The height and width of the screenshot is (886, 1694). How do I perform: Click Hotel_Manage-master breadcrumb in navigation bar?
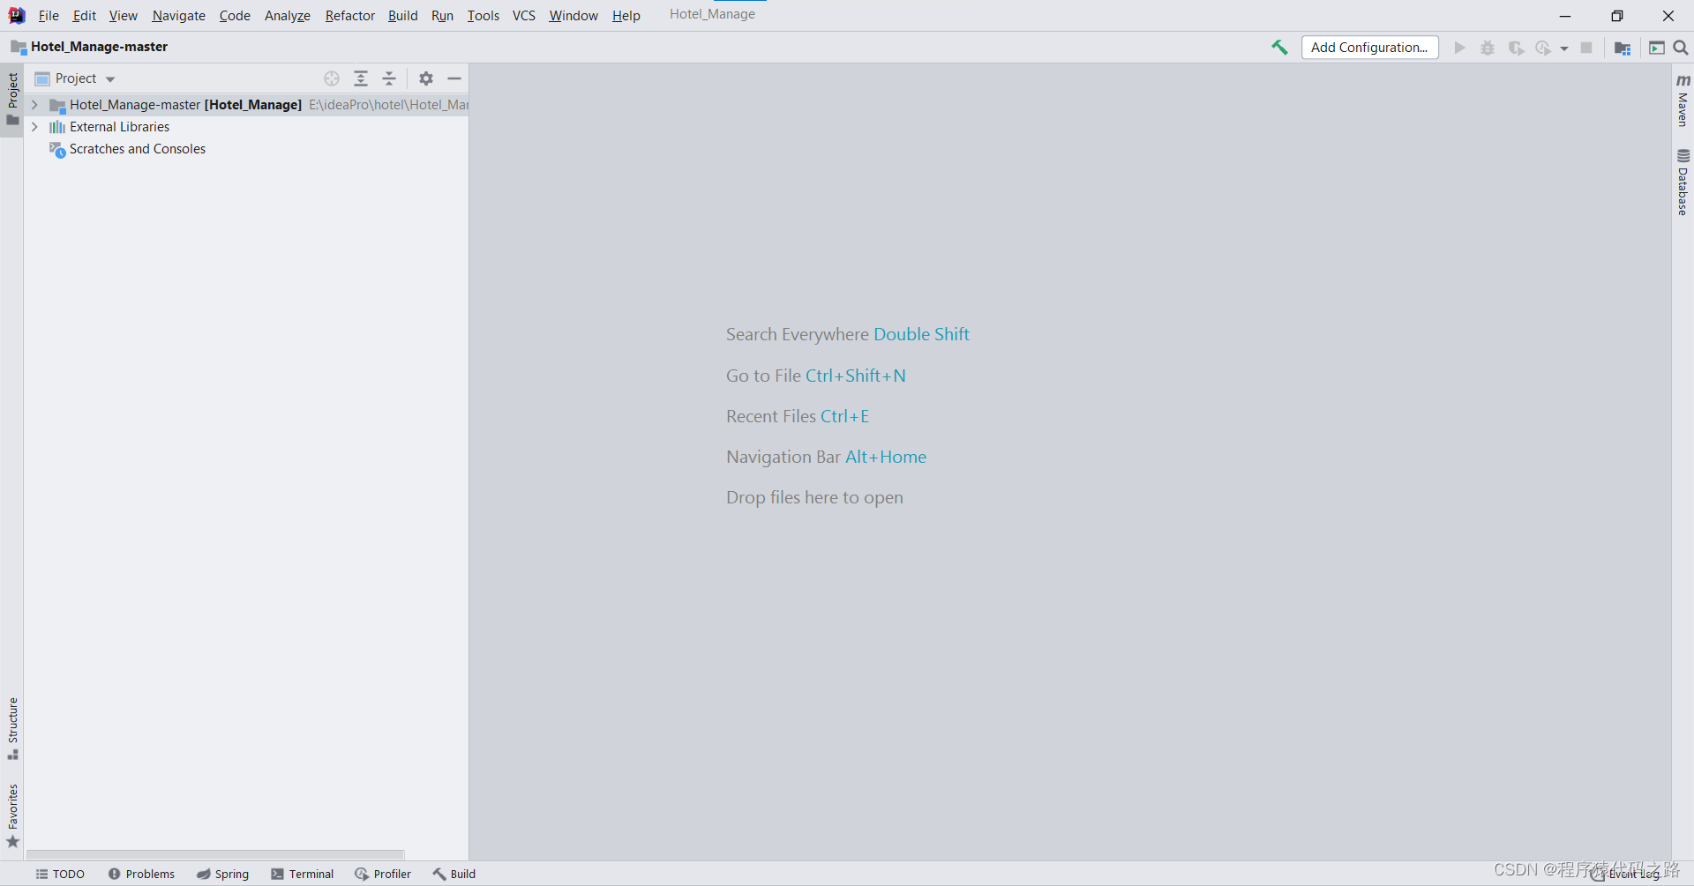coord(89,47)
